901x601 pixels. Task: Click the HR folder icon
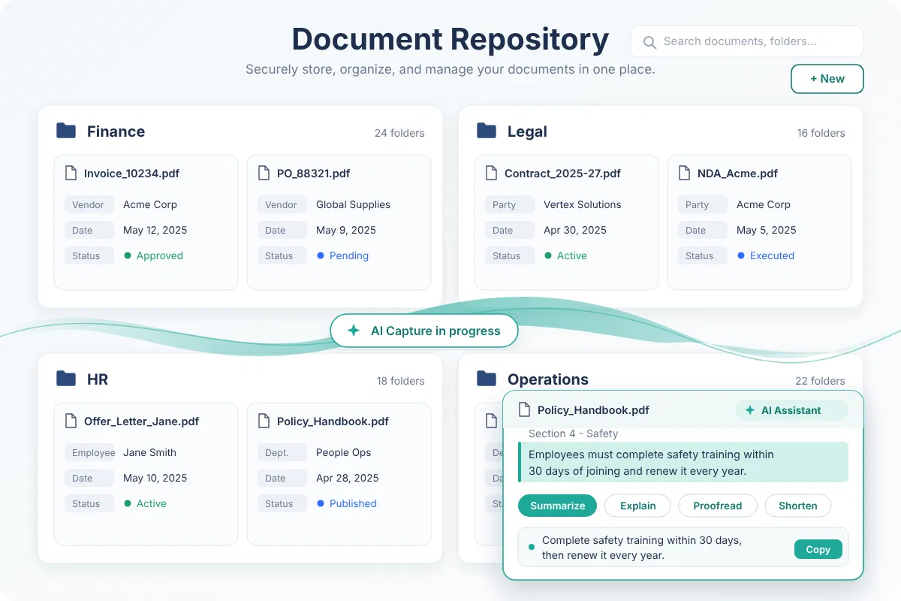coord(66,379)
